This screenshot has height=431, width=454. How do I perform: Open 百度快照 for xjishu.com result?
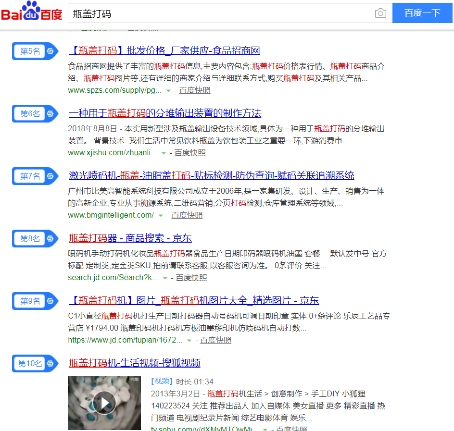190,153
